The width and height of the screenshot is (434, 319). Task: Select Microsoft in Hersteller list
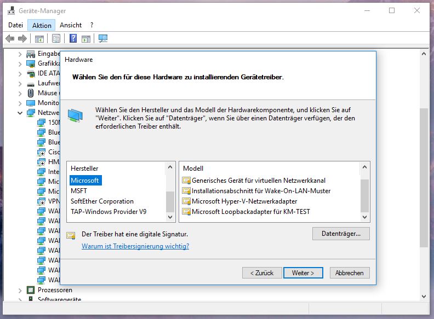click(x=85, y=181)
